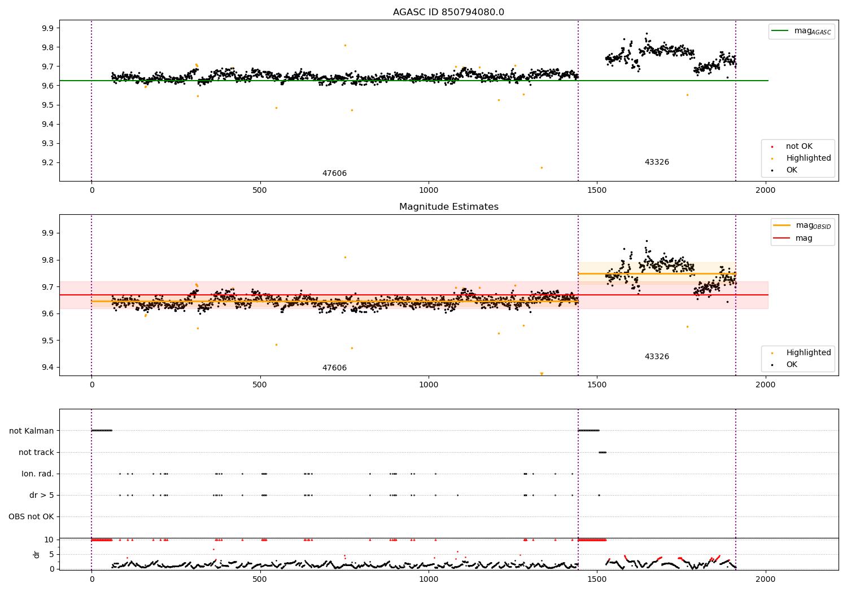Select the red "mag" legend entry
This screenshot has height=592, width=847.
click(x=793, y=238)
